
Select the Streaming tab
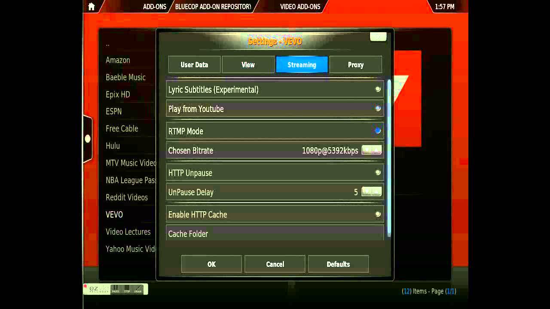pos(302,65)
